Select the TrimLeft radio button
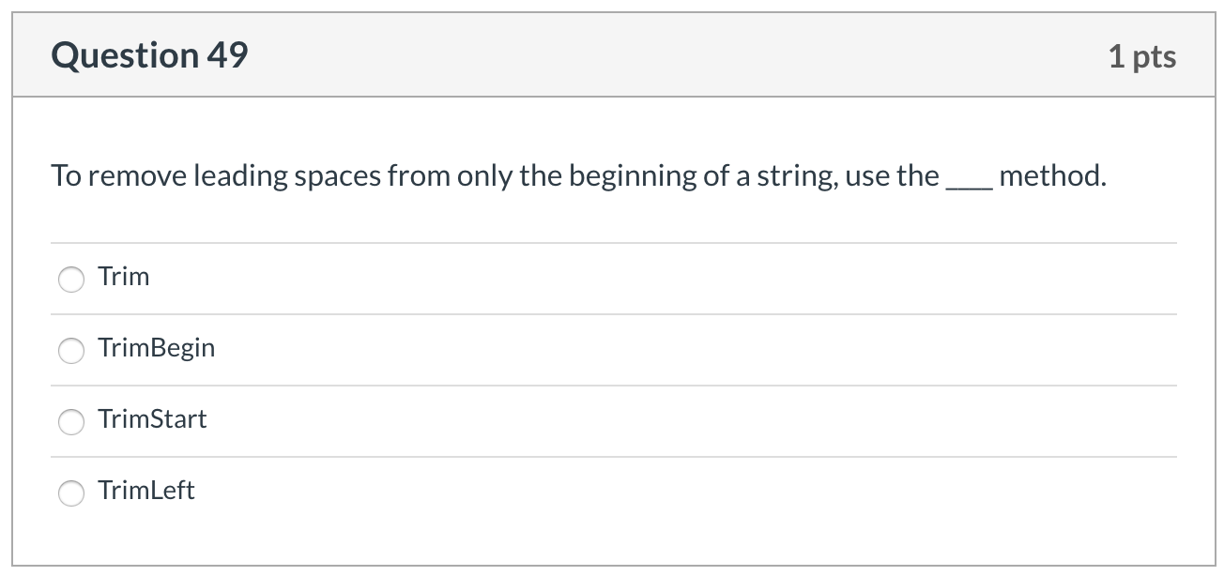The height and width of the screenshot is (576, 1224). pyautogui.click(x=71, y=493)
